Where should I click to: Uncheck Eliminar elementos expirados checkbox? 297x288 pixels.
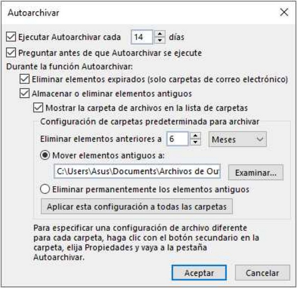pyautogui.click(x=24, y=79)
